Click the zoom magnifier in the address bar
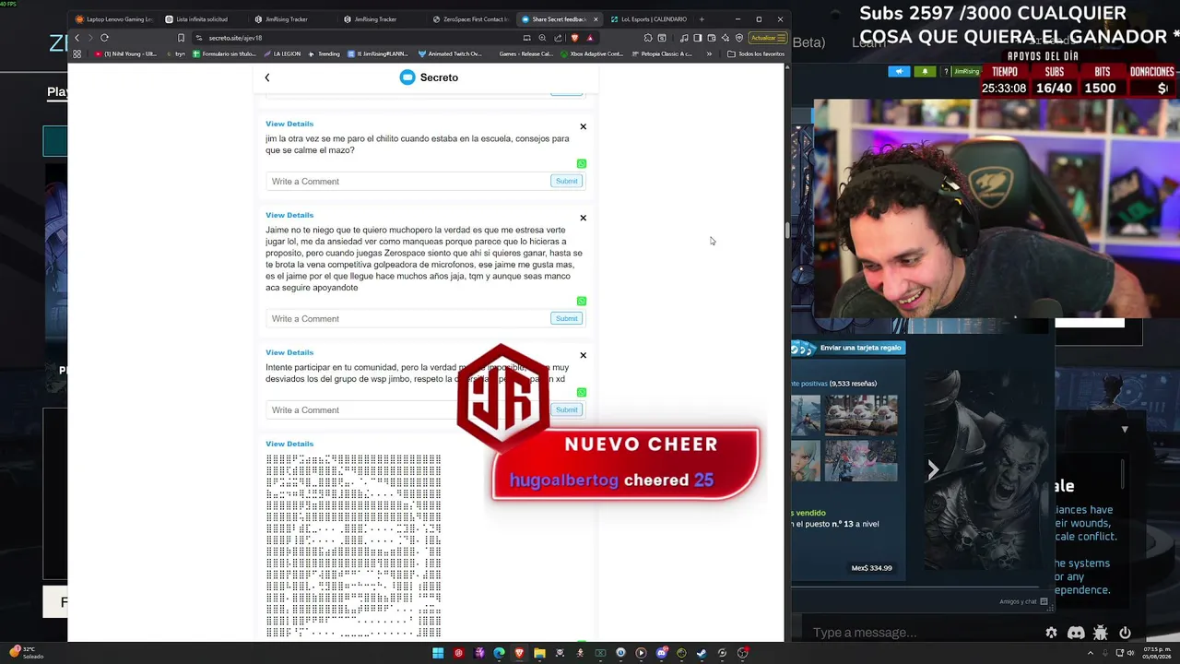Image resolution: width=1180 pixels, height=664 pixels. [542, 38]
